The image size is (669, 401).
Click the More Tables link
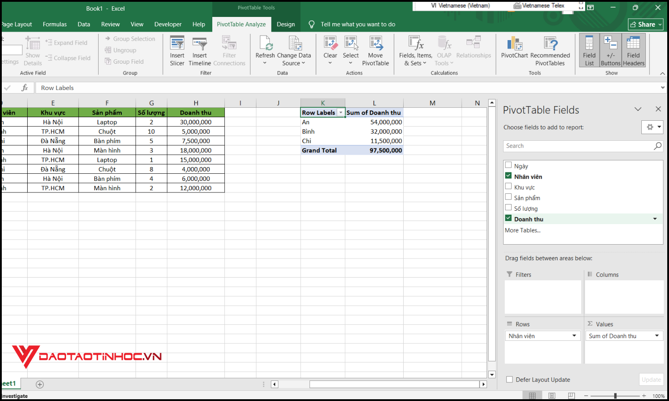pyautogui.click(x=522, y=230)
